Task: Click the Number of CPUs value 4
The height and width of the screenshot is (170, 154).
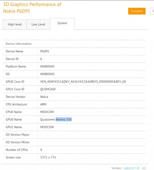Action: coord(41,150)
